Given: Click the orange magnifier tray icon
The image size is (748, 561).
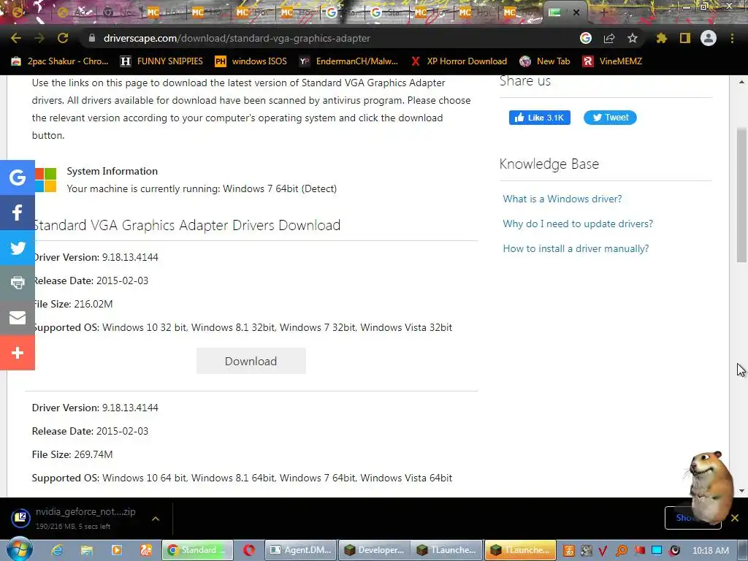Looking at the screenshot, I should tap(621, 551).
